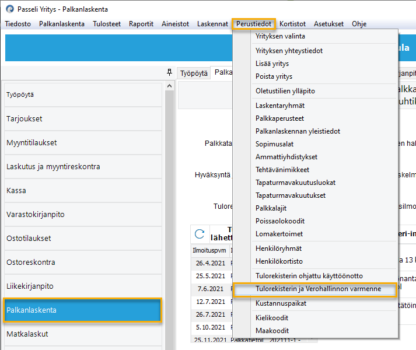Open Liikekirjanpito from the sidebar

point(82,286)
